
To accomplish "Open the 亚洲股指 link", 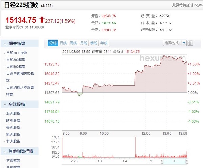I will [x=14, y=113].
